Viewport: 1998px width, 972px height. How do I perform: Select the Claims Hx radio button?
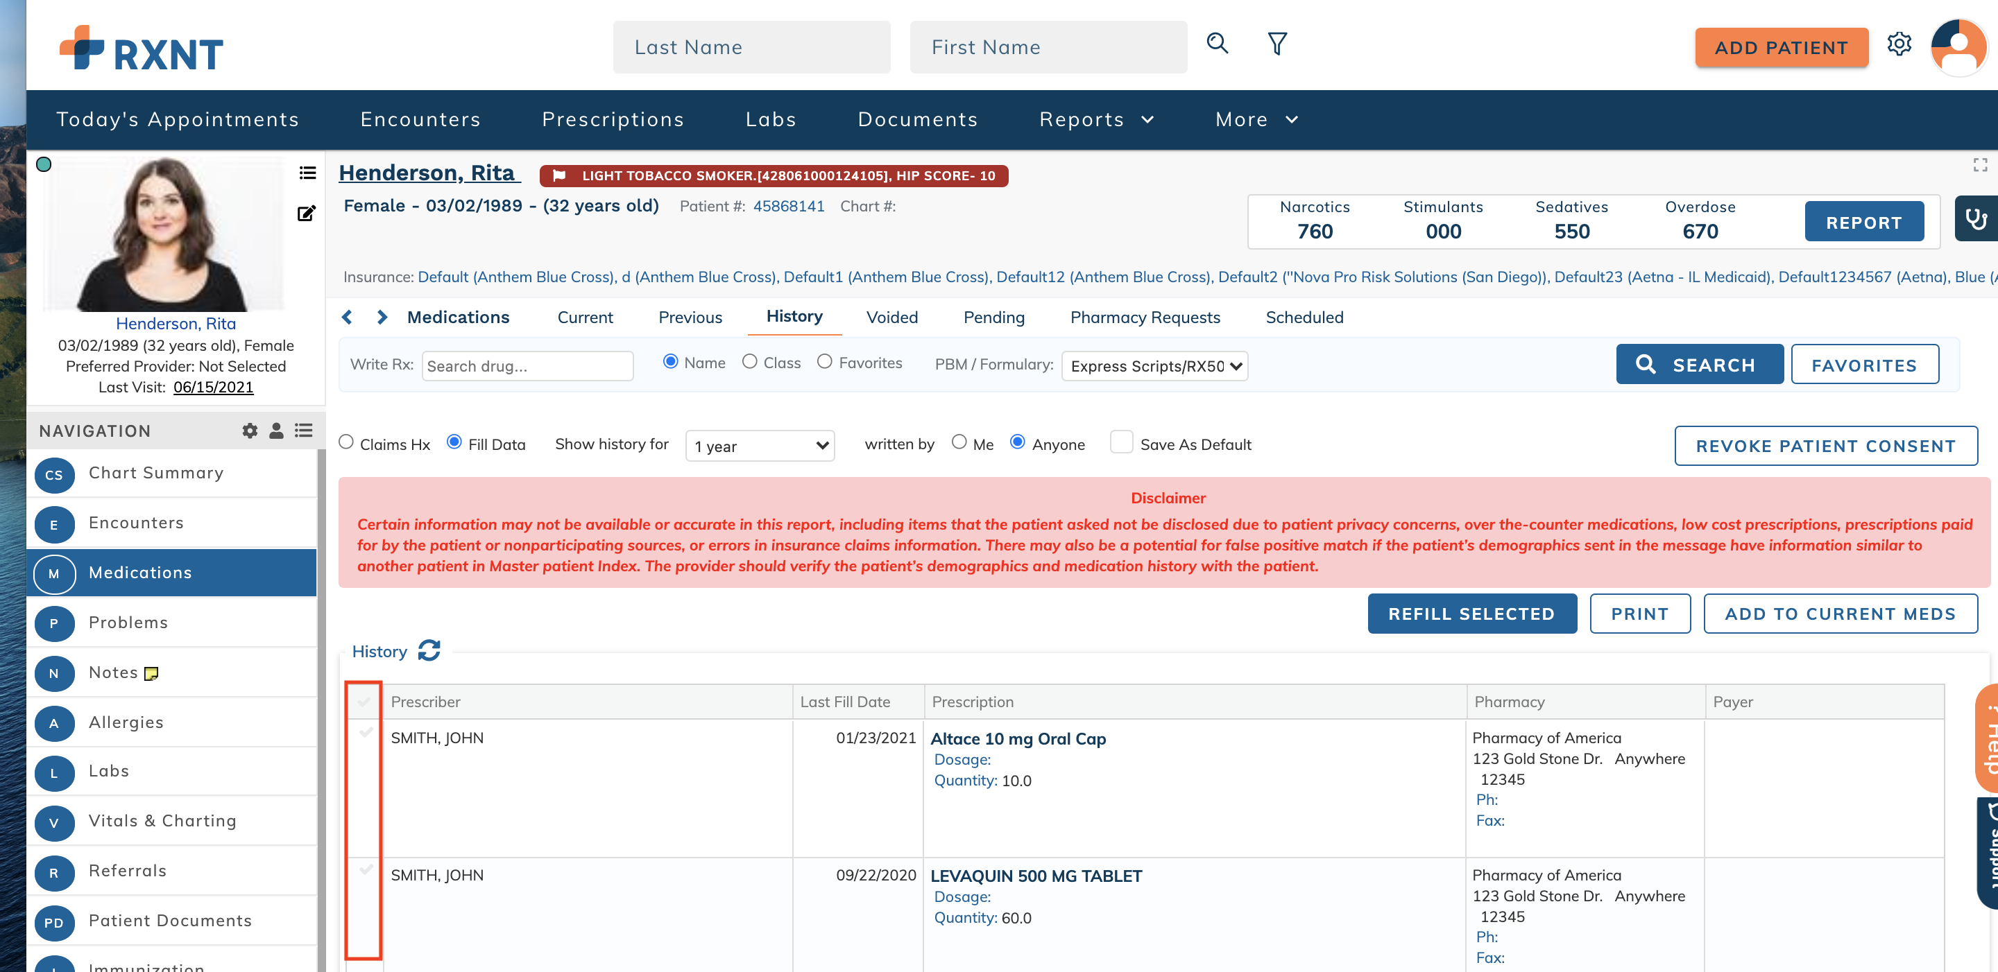click(x=347, y=442)
